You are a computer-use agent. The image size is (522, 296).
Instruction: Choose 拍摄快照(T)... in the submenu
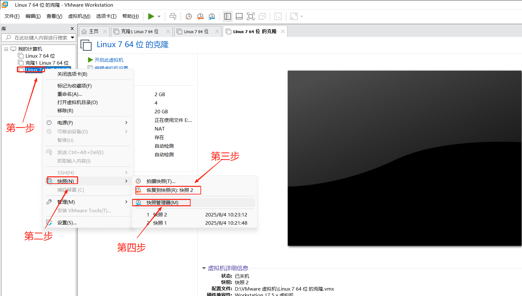[194, 181]
